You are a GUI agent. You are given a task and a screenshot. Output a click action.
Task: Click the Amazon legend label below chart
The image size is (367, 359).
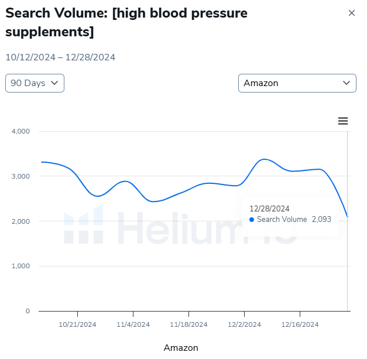181,348
